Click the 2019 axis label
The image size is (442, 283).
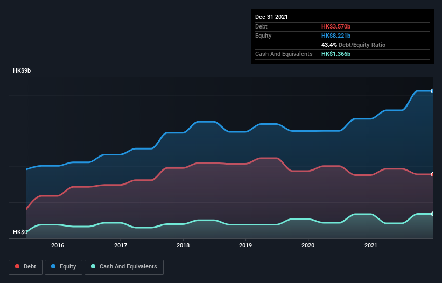click(x=245, y=245)
